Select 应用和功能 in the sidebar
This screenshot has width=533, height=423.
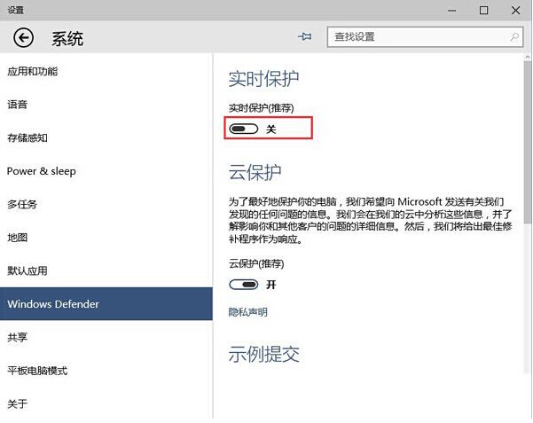click(32, 71)
